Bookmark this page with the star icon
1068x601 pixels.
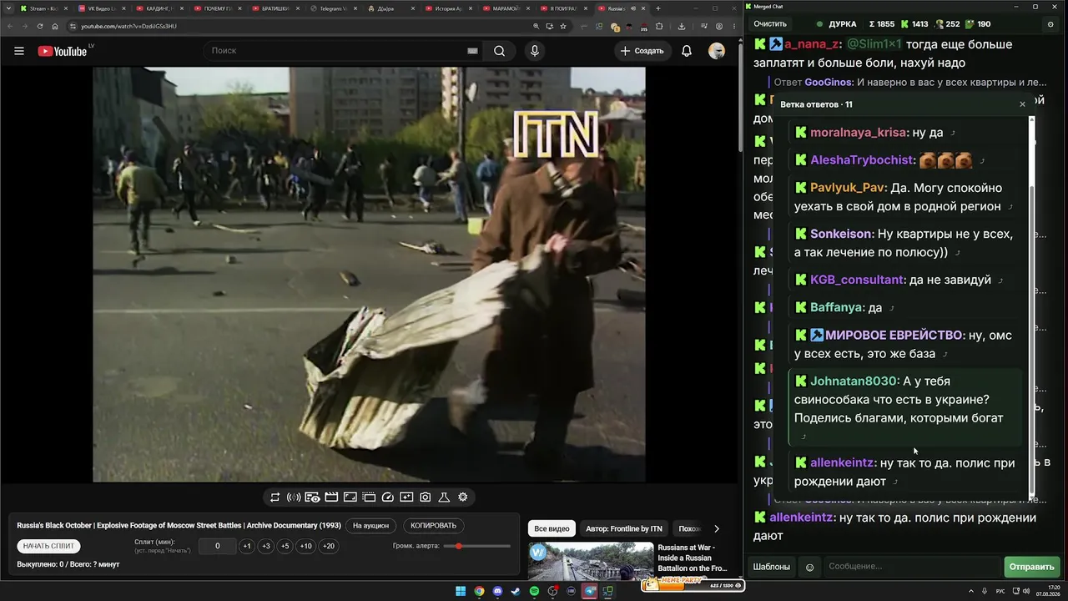(x=563, y=26)
